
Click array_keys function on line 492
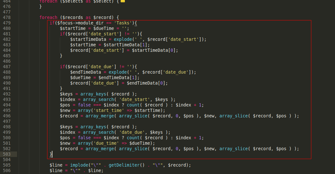pyautogui.click(x=93, y=94)
